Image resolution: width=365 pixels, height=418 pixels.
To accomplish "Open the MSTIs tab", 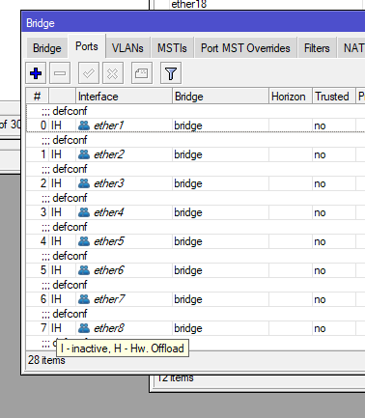I will pyautogui.click(x=172, y=48).
